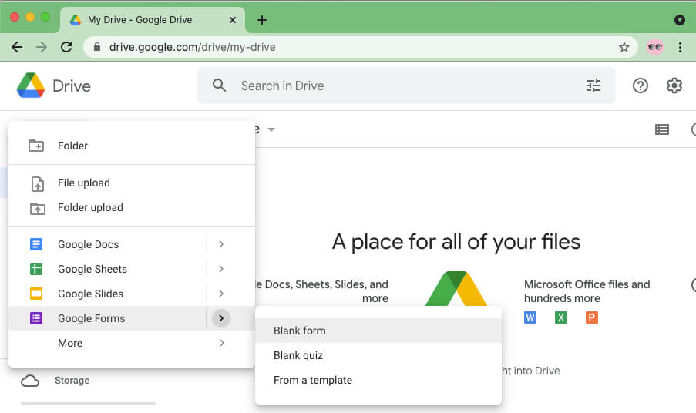Click the search magnifier icon
Viewport: 696px width, 413px height.
coord(219,86)
